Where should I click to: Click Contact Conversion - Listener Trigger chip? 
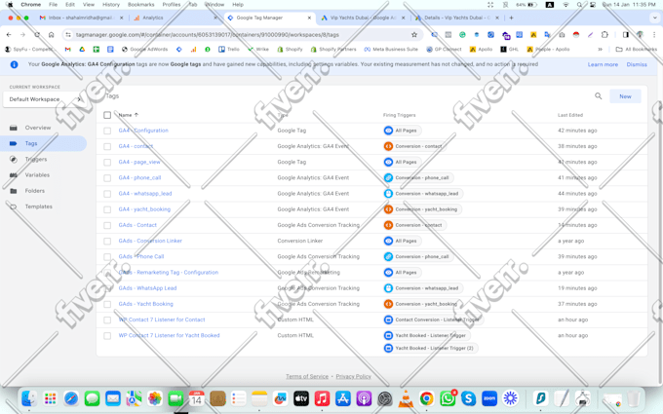click(433, 320)
